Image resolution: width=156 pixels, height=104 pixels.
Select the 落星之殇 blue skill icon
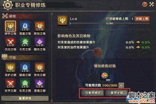tap(25, 26)
